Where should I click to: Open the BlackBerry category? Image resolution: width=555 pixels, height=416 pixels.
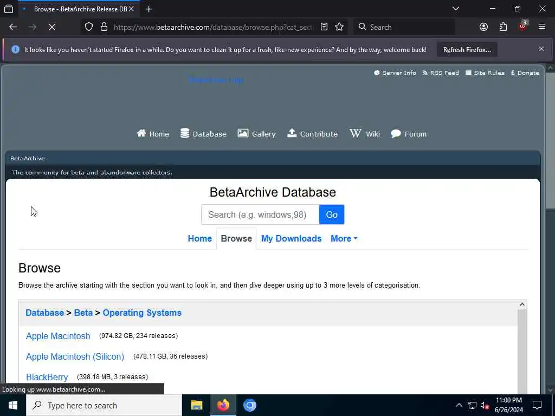click(x=47, y=377)
